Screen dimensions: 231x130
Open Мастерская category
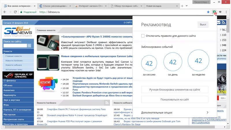18,114
